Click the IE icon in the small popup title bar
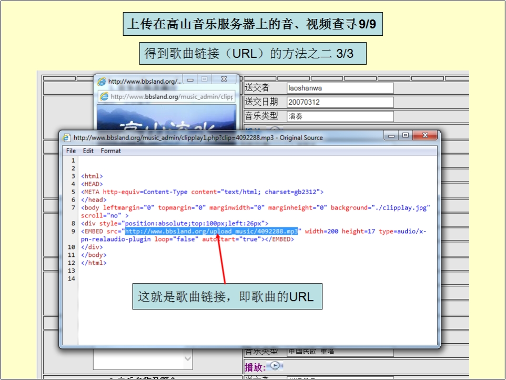506x380 pixels. [x=102, y=82]
